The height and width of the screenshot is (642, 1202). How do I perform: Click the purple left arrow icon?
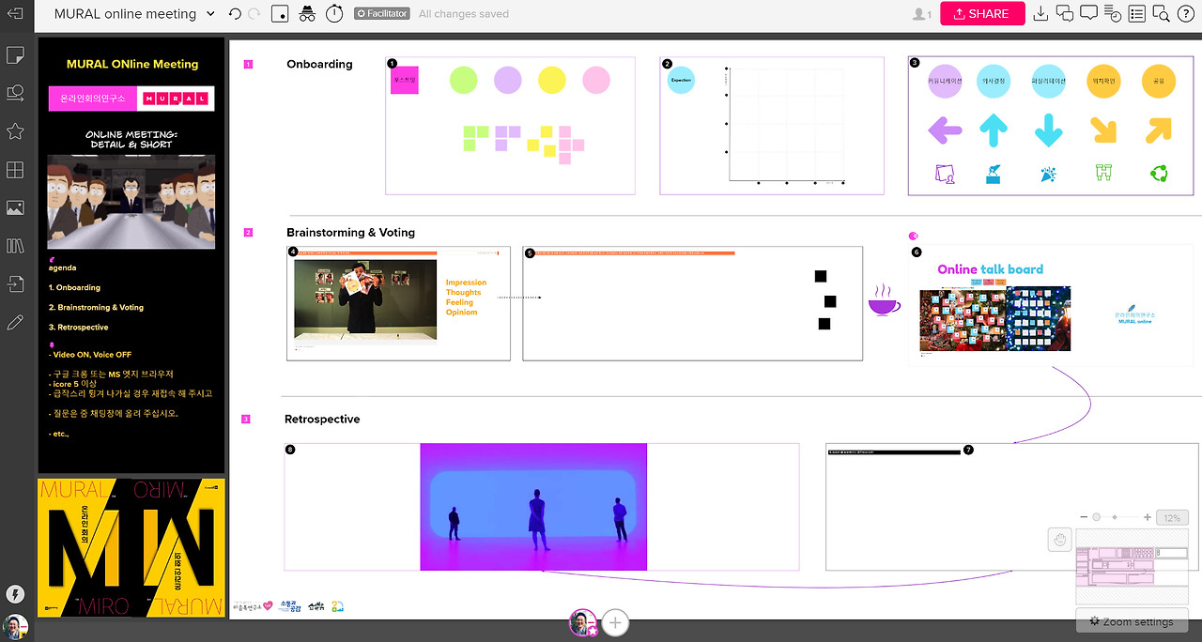click(x=945, y=130)
